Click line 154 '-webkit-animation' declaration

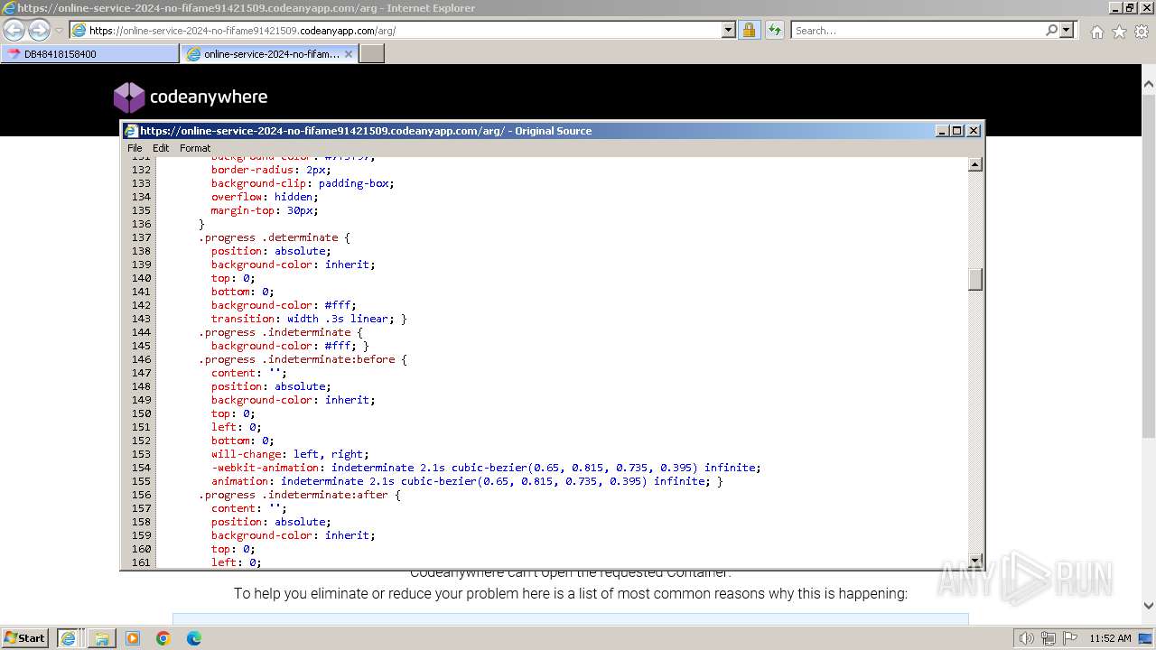(486, 468)
